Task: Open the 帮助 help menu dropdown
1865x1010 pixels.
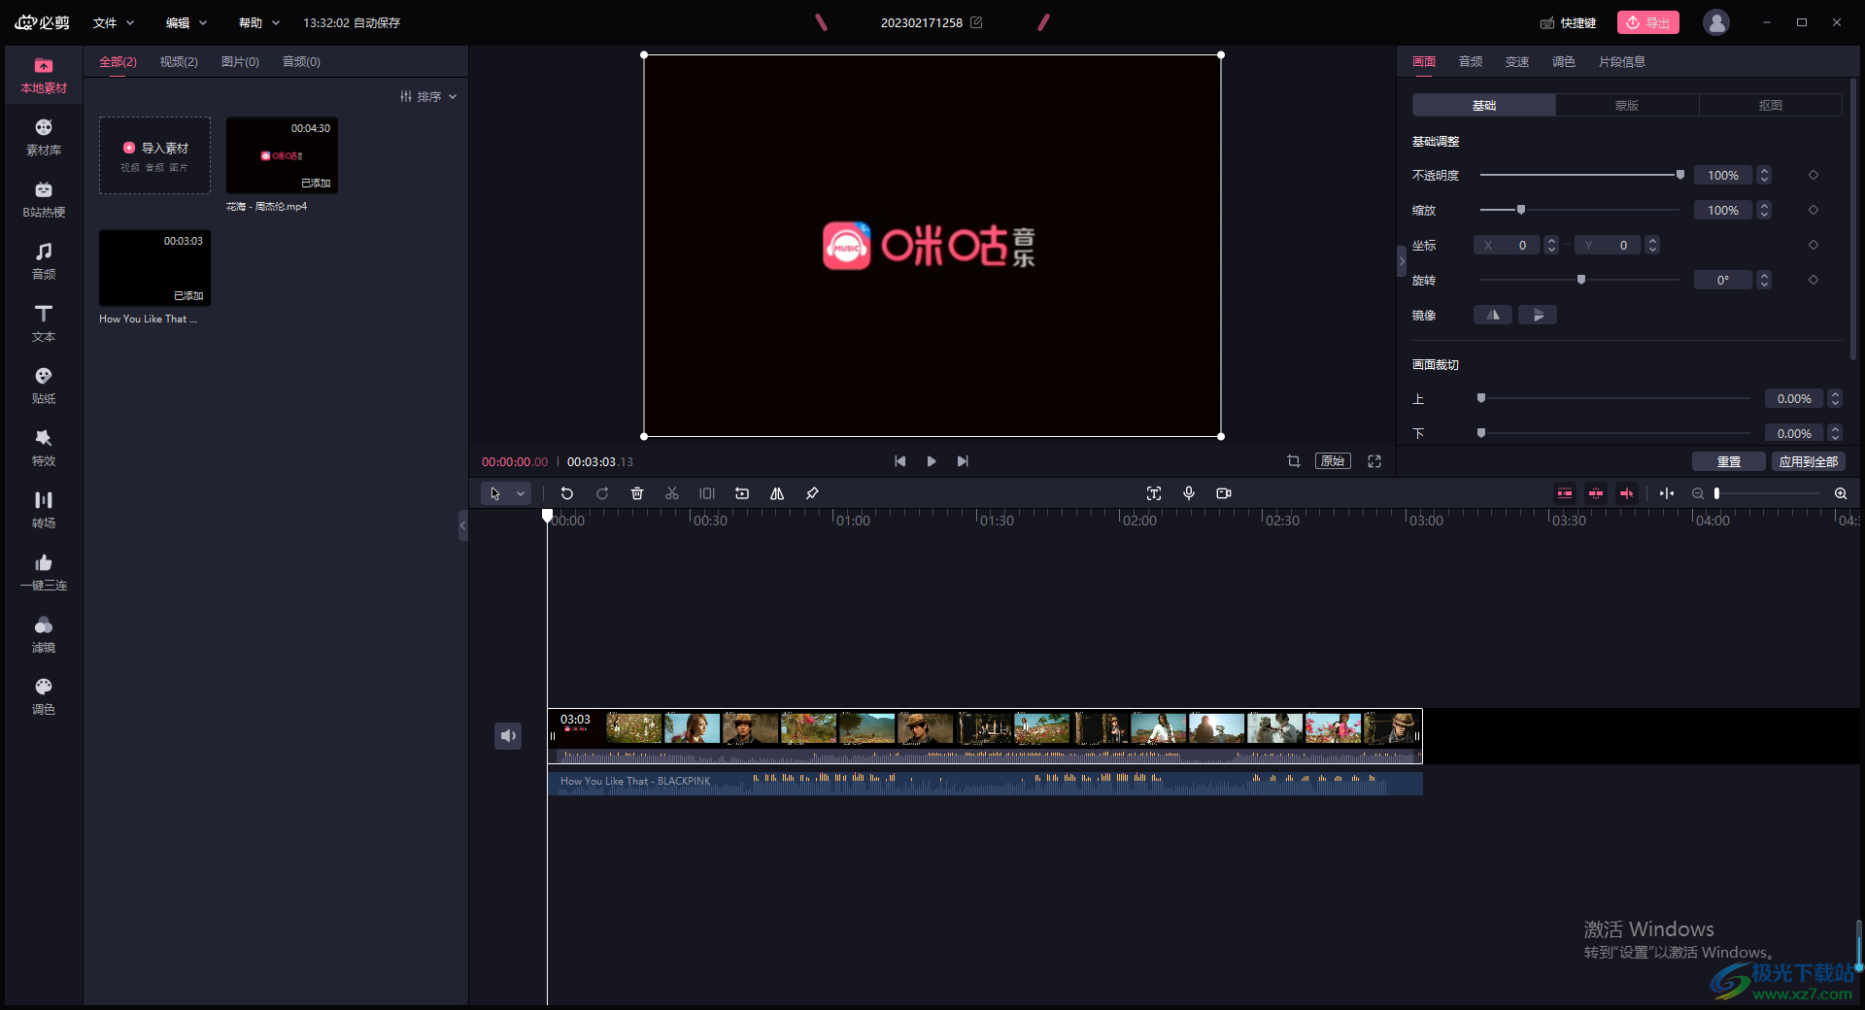Action: (259, 22)
